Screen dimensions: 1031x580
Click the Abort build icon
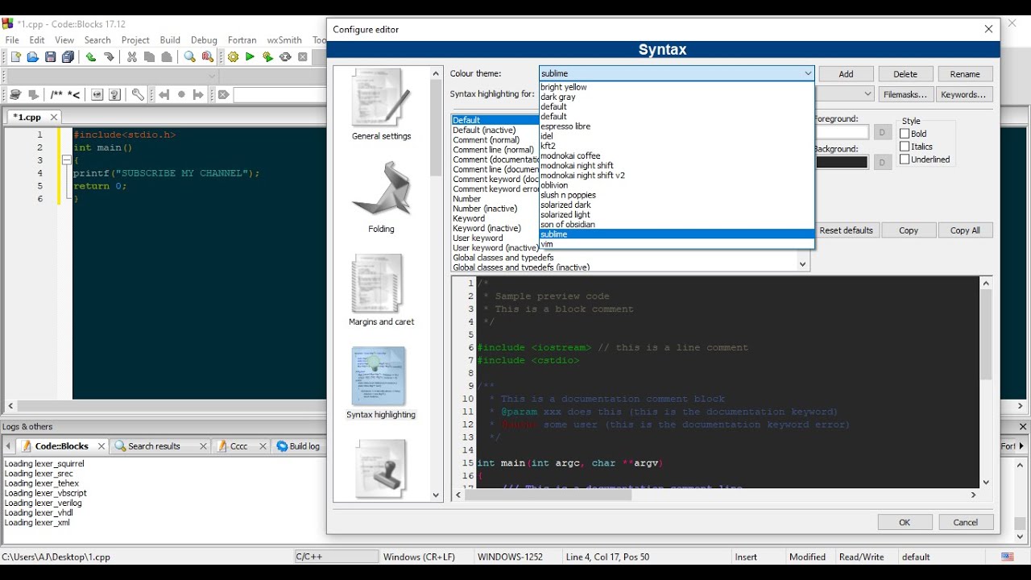pos(303,57)
